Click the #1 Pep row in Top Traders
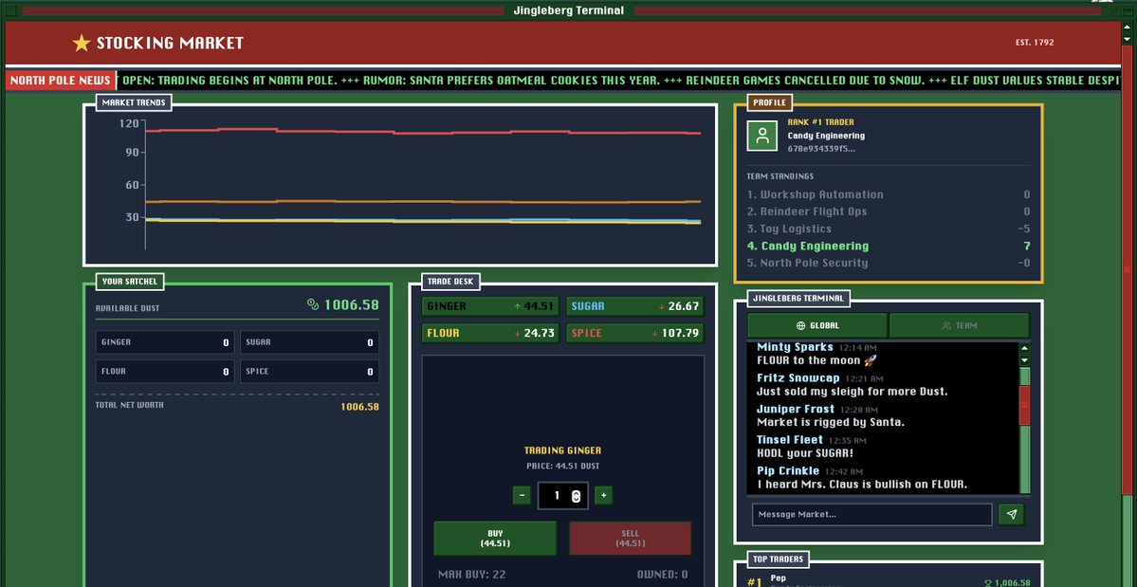Image resolution: width=1137 pixels, height=587 pixels. coord(889,580)
